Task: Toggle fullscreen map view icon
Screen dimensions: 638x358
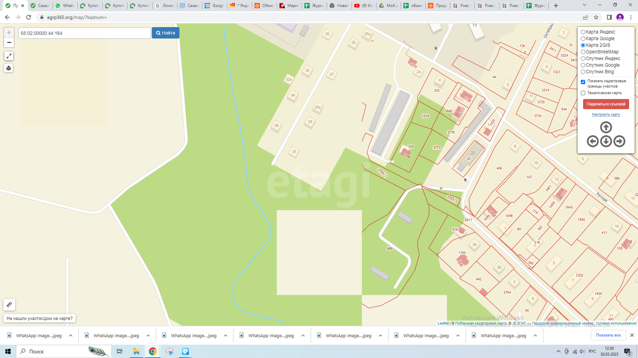Action: coord(9,56)
